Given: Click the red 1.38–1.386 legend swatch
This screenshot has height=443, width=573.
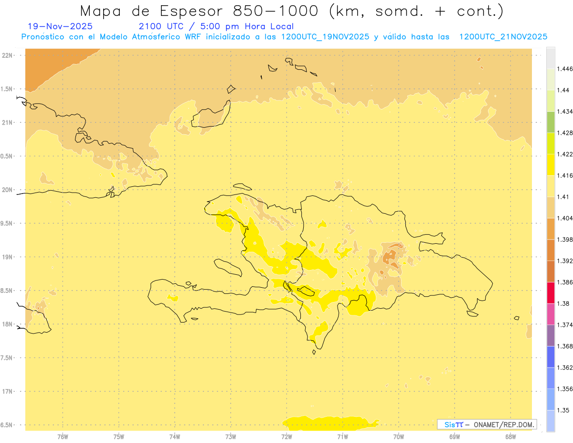Looking at the screenshot, I should 551,293.
